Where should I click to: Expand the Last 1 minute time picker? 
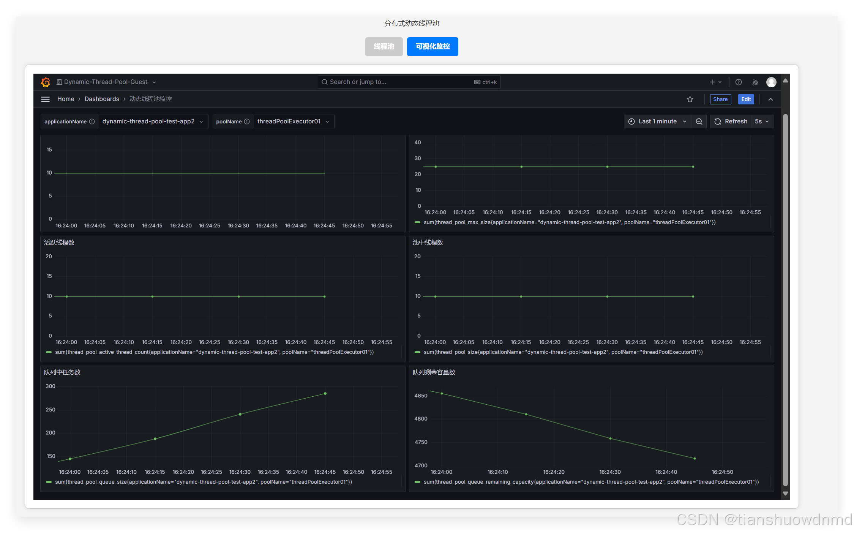[x=658, y=121]
